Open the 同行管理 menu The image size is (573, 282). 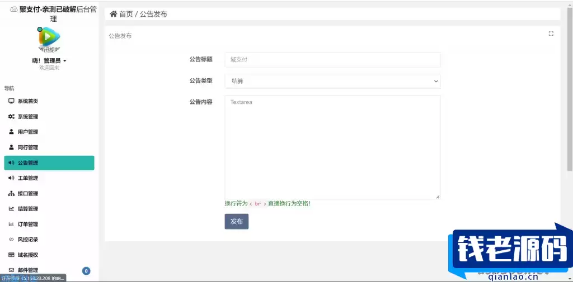pos(49,147)
